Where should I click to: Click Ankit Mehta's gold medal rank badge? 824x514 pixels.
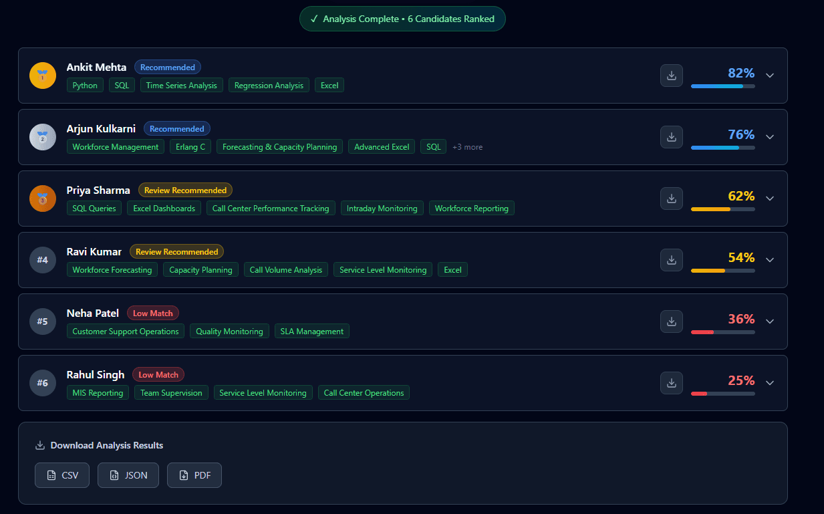(x=43, y=76)
